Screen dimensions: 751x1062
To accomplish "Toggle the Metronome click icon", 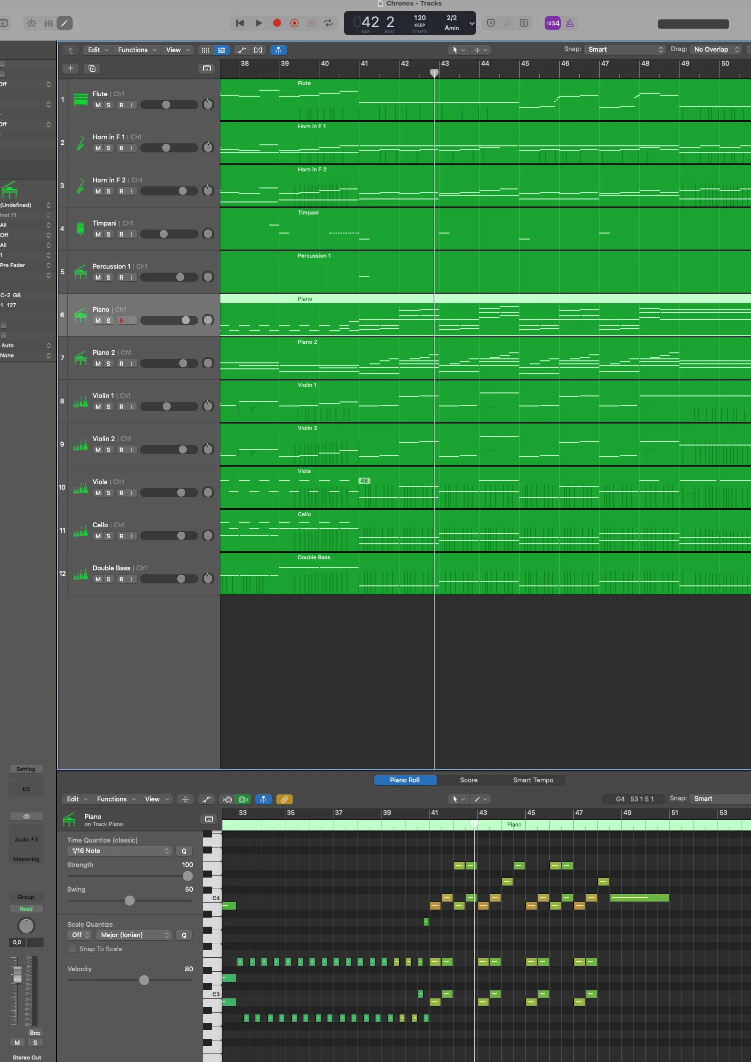I will click(x=570, y=23).
